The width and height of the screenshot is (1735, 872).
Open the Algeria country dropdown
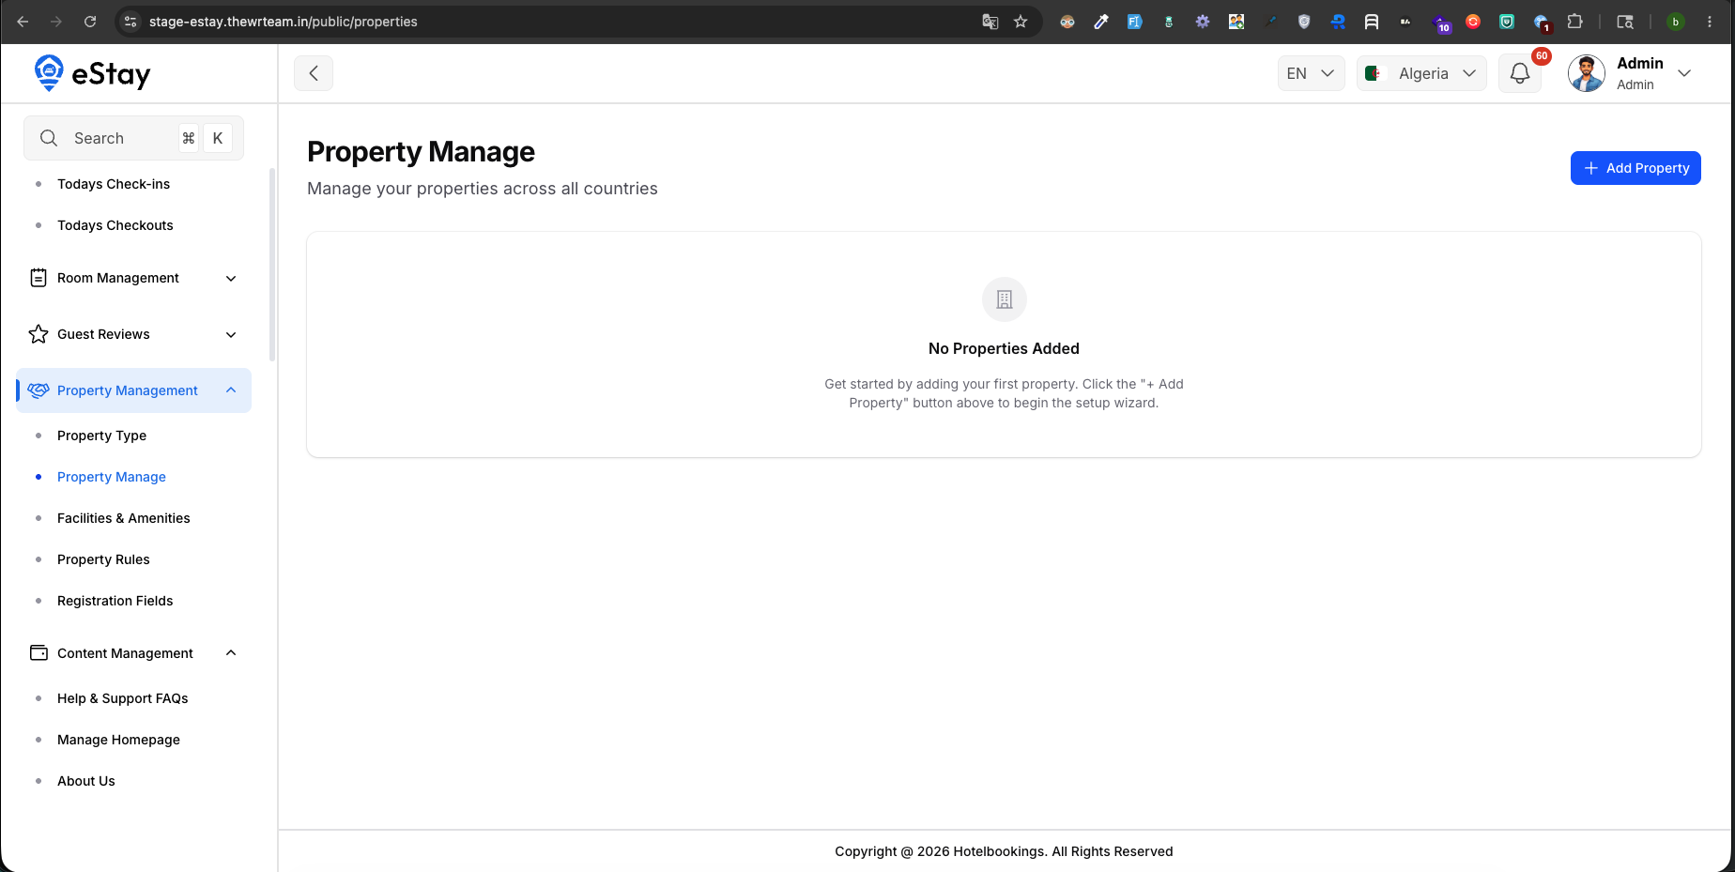click(1421, 73)
